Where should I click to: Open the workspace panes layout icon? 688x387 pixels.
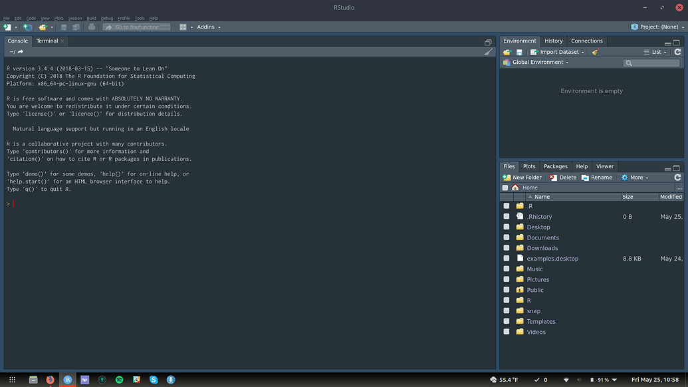[183, 27]
